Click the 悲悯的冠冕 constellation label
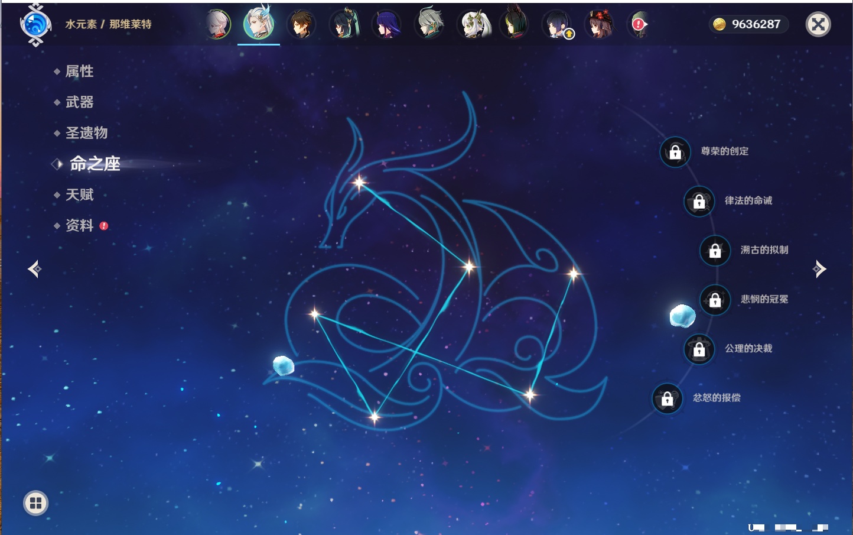The height and width of the screenshot is (535, 853). click(764, 299)
